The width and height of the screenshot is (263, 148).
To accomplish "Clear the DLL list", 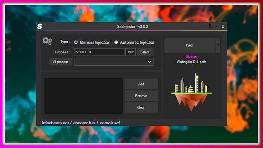I will 141,108.
